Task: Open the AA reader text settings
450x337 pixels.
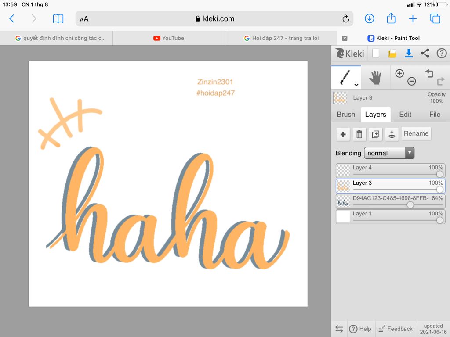Action: 84,19
